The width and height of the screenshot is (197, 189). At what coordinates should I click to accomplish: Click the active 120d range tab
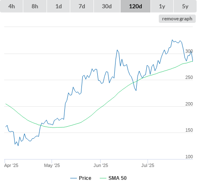click(x=135, y=6)
